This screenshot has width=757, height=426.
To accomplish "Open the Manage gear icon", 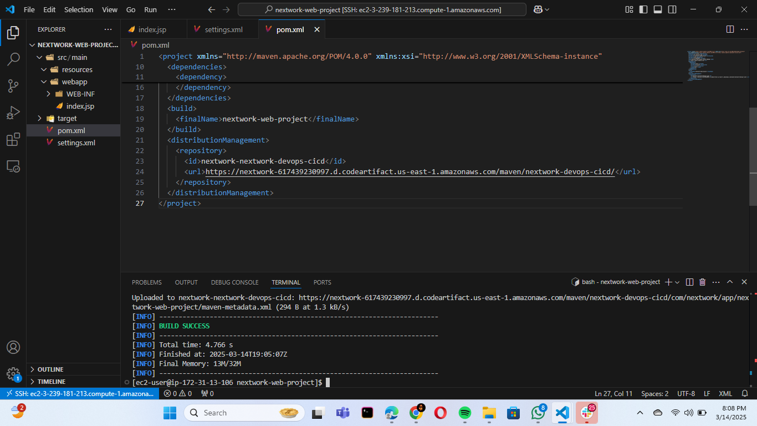I will click(x=13, y=374).
